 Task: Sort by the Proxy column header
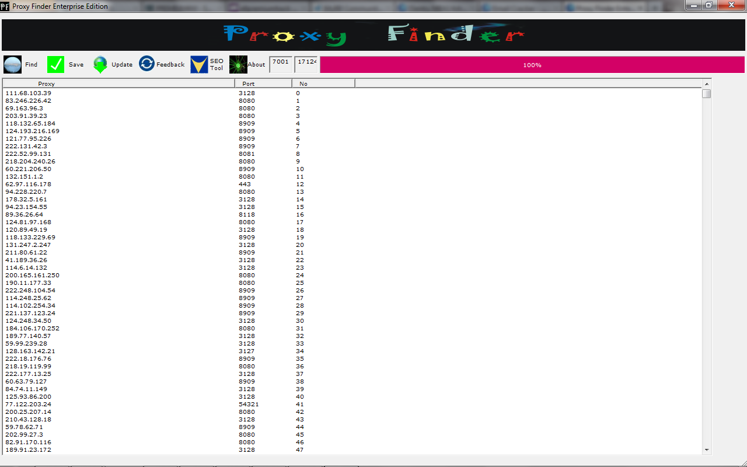[118, 83]
